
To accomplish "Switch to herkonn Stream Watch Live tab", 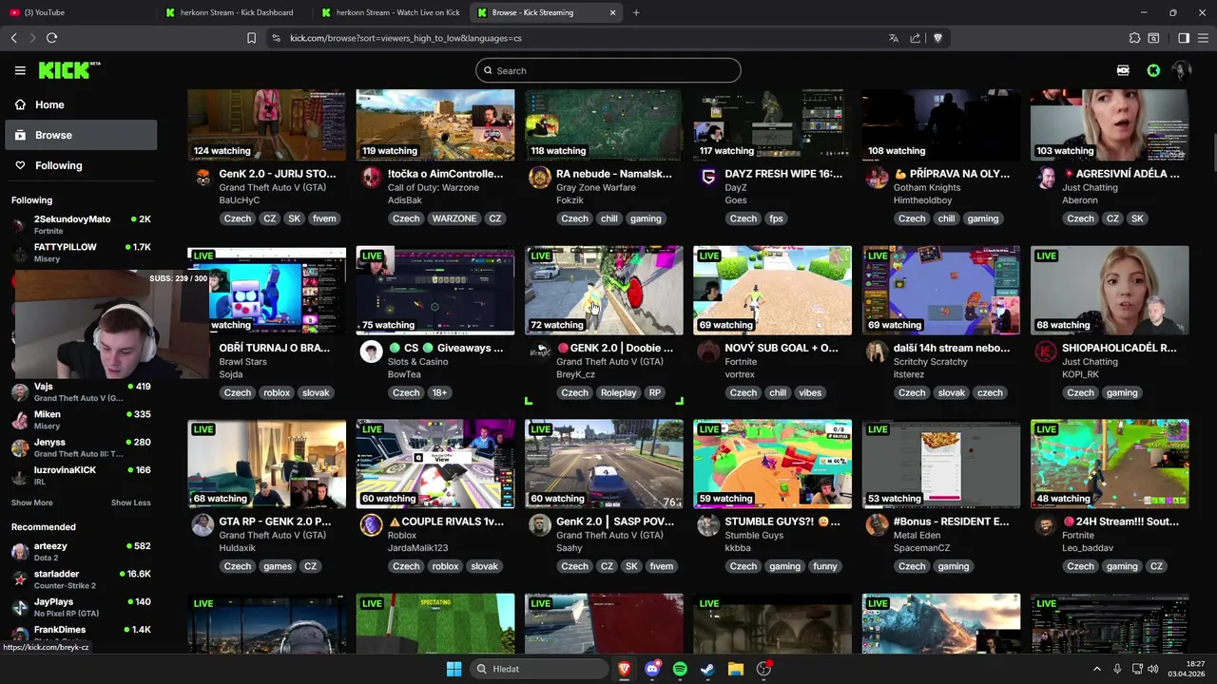I will click(391, 12).
